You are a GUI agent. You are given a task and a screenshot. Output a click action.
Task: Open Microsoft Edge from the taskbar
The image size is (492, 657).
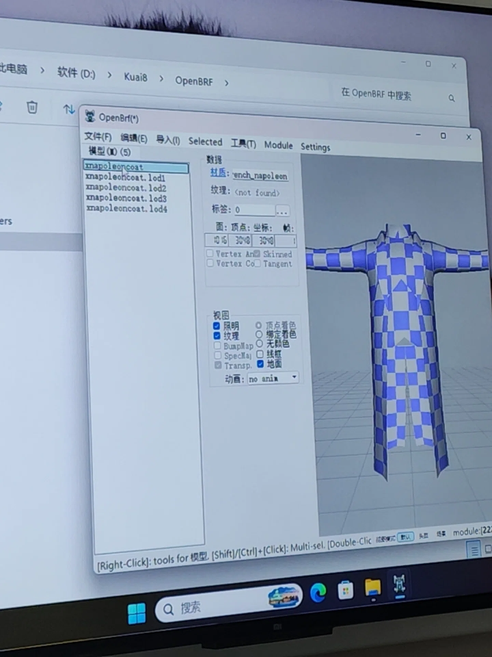click(x=318, y=593)
